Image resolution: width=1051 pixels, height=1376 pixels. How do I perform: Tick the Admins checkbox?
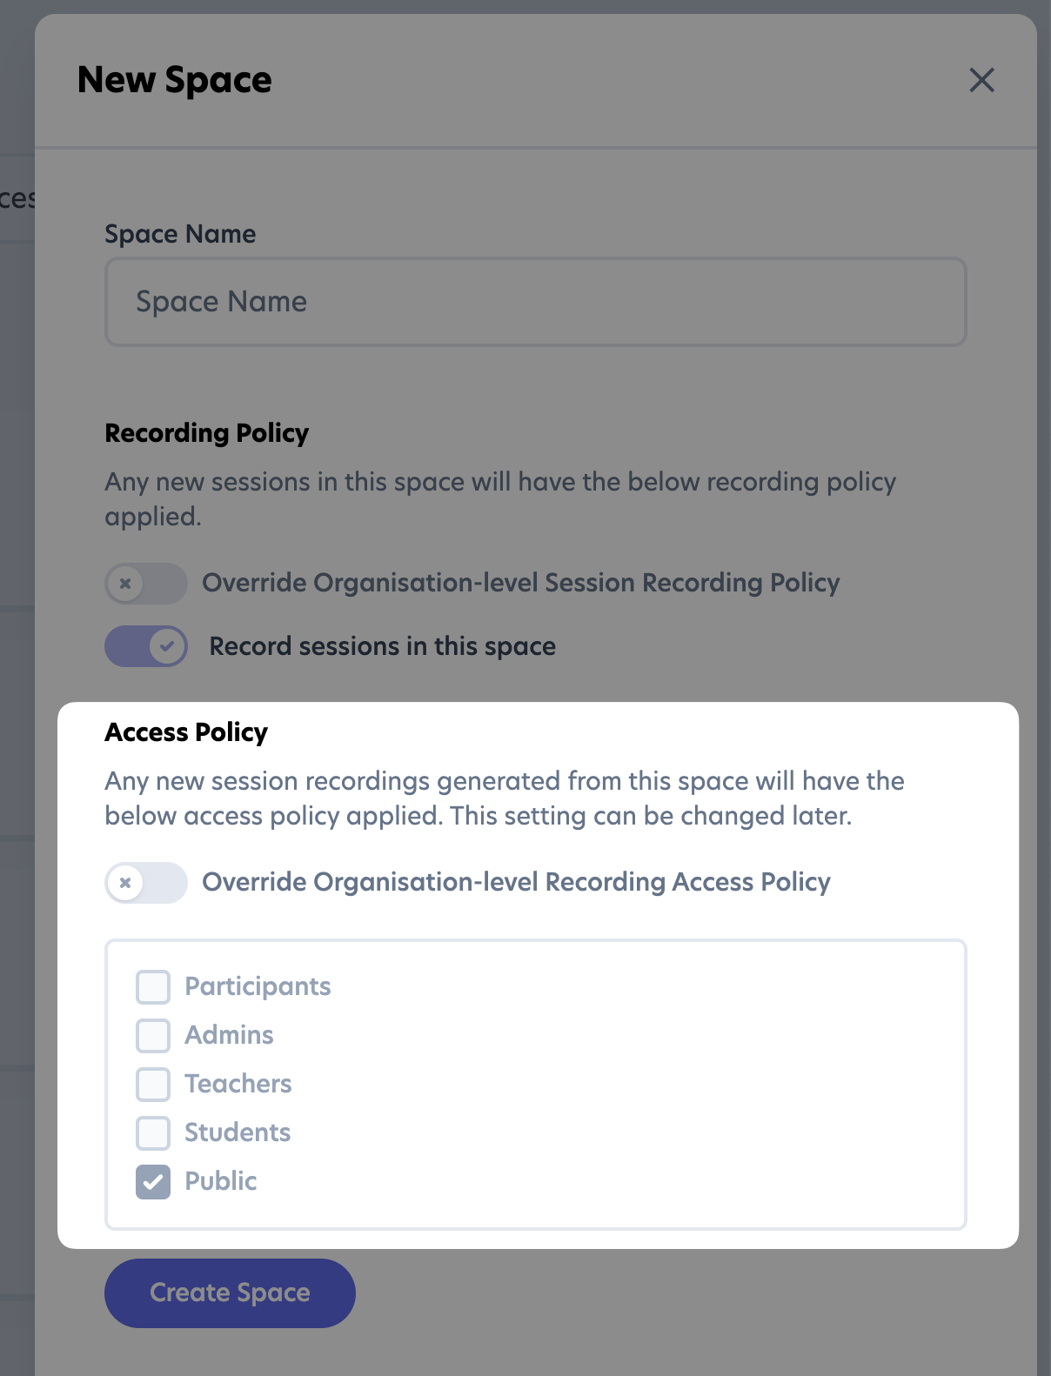click(x=153, y=1036)
